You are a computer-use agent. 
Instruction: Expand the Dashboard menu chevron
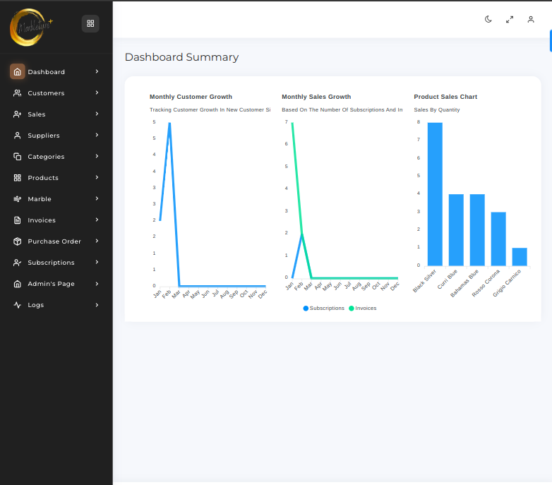point(97,71)
